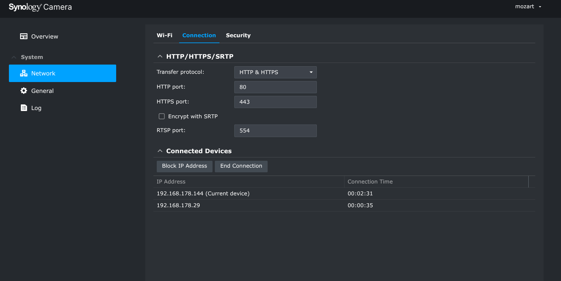Image resolution: width=561 pixels, height=281 pixels.
Task: Collapse the Connected Devices section
Action: tap(160, 151)
